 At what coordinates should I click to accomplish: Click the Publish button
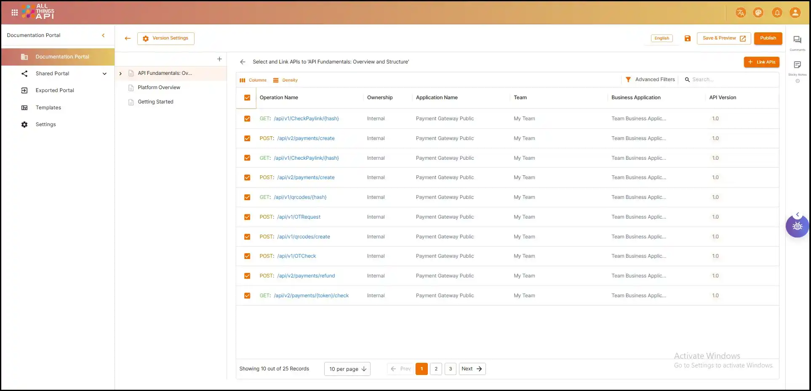click(x=768, y=38)
